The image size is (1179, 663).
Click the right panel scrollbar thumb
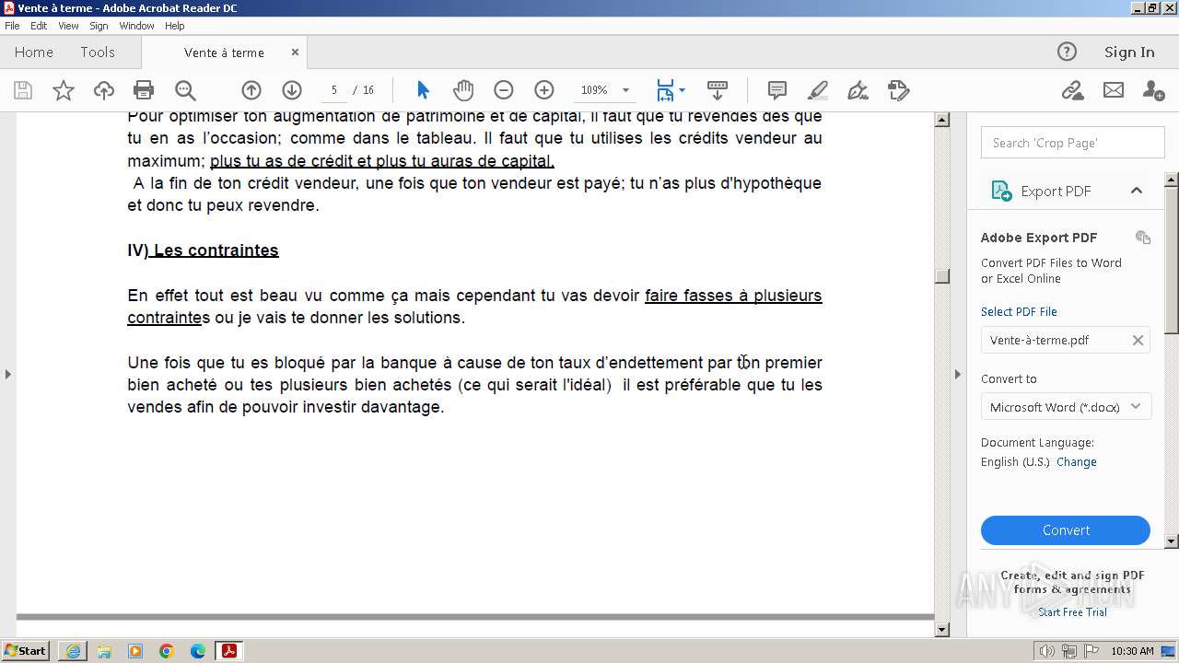1172,260
